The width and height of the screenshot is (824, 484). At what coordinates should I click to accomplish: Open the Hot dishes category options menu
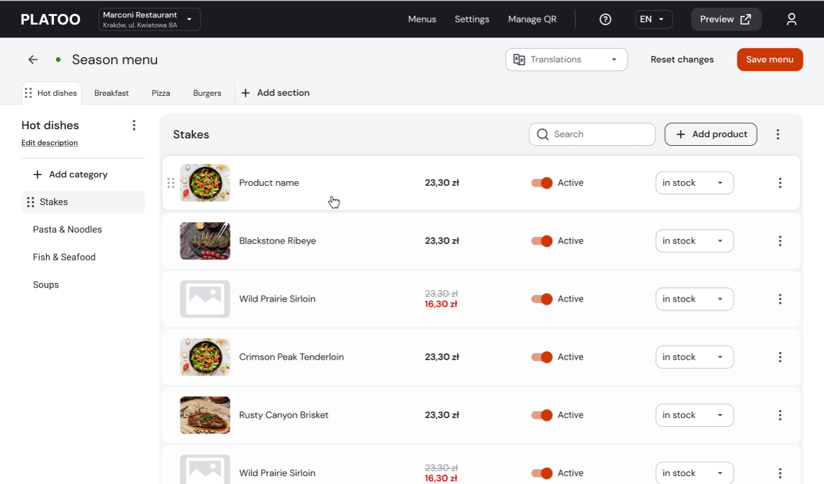click(134, 124)
